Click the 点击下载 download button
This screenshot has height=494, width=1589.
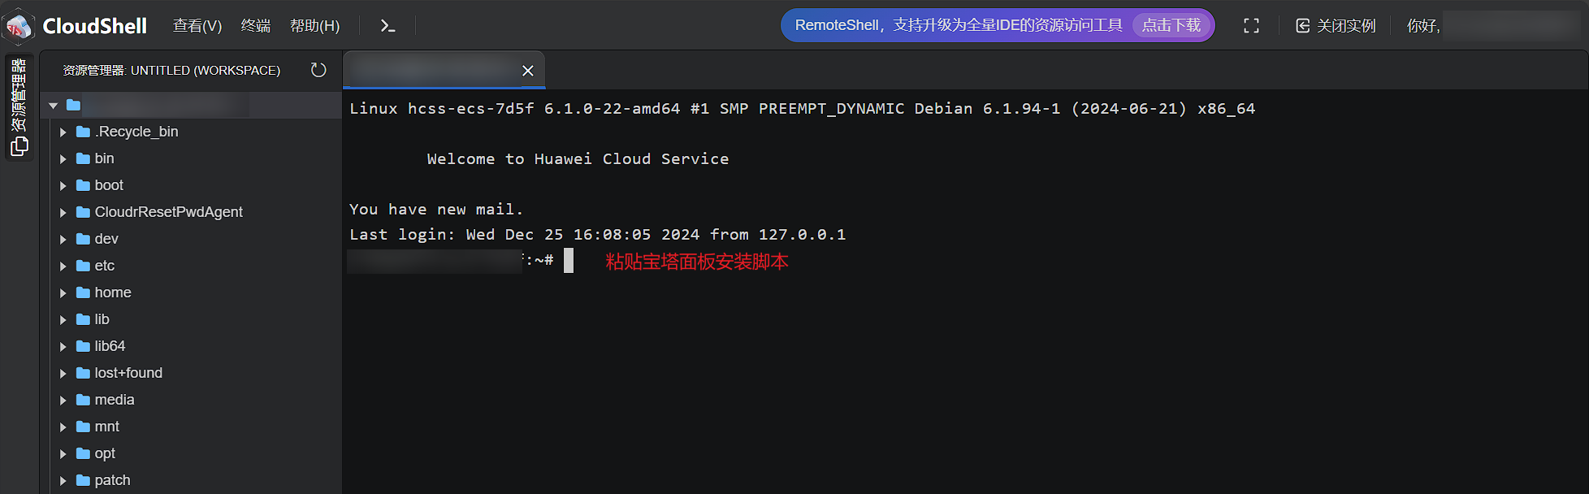1171,25
